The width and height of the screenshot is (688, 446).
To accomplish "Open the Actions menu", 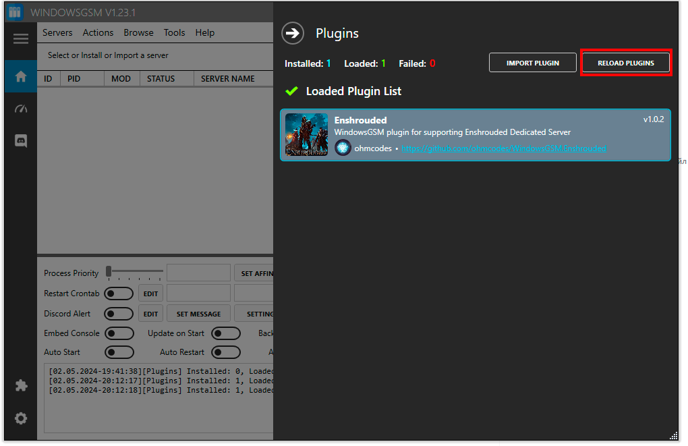I will (x=98, y=32).
